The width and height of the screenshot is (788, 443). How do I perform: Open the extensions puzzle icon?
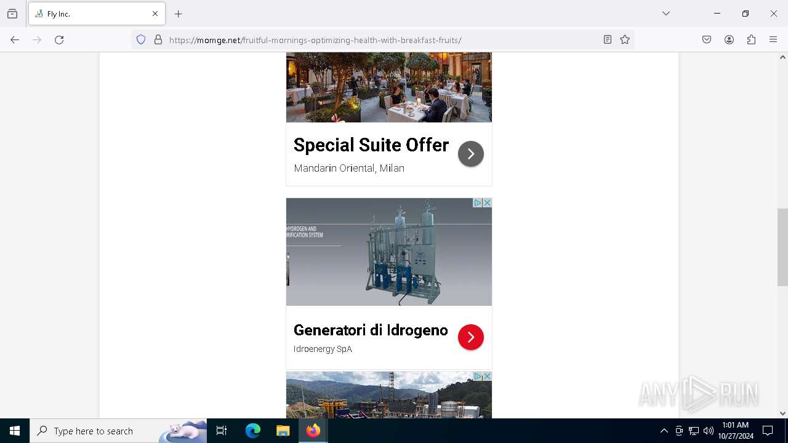(x=751, y=40)
